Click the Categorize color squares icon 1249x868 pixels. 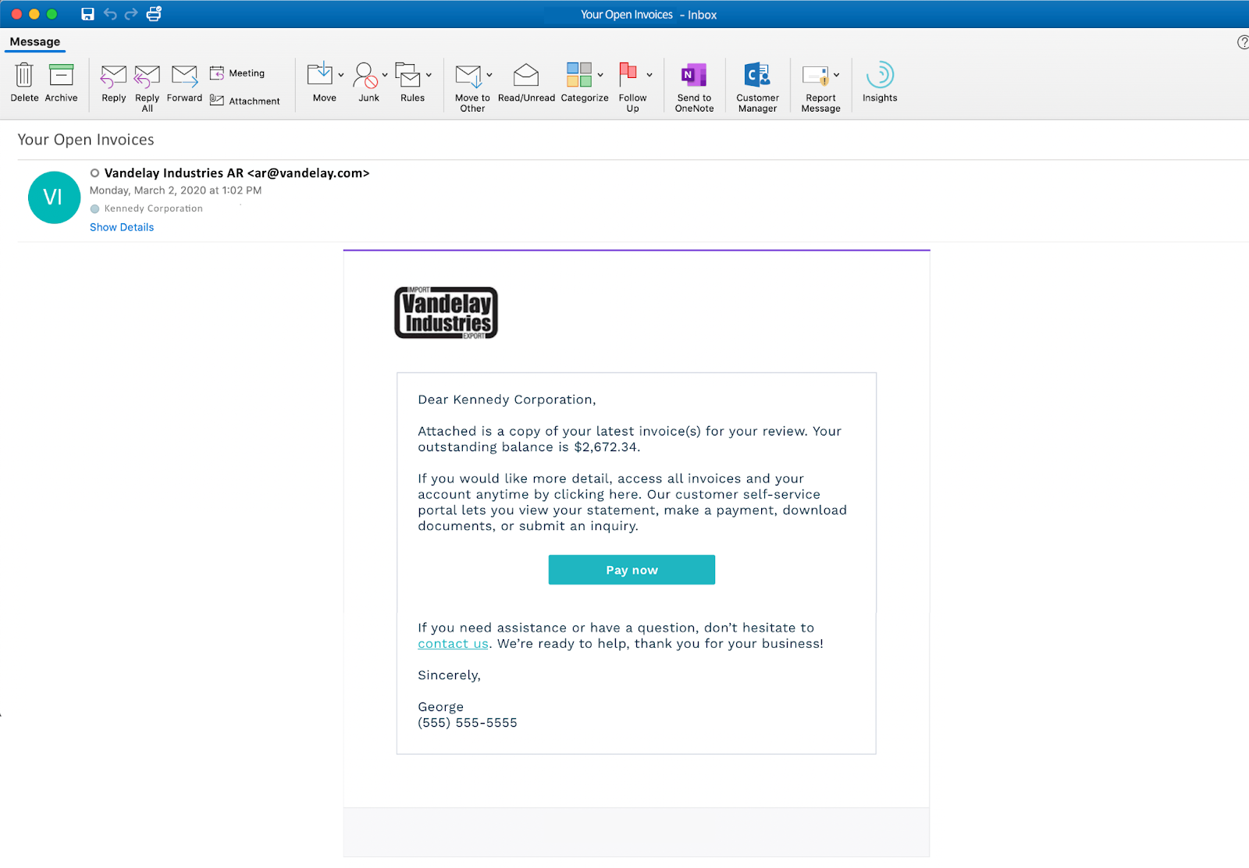(578, 75)
